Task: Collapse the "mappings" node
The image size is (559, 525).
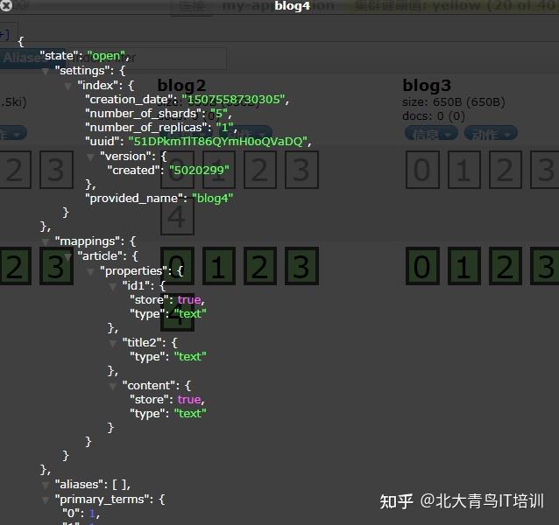Action: pos(46,242)
